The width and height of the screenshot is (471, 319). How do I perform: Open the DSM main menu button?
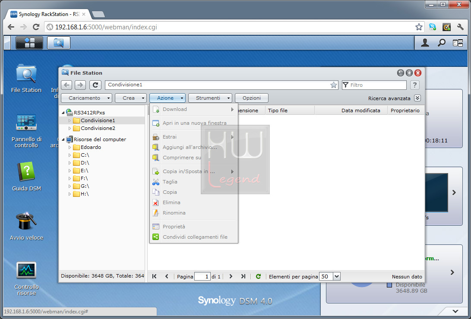coord(29,43)
